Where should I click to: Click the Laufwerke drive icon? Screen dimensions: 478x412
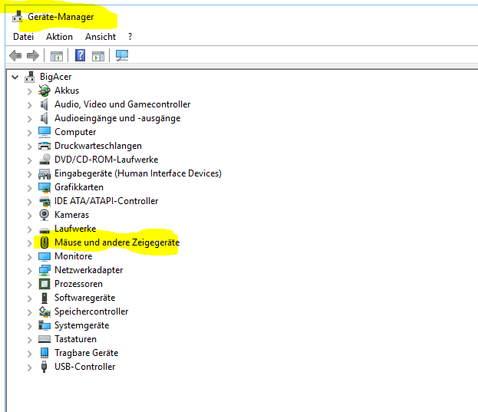(45, 230)
